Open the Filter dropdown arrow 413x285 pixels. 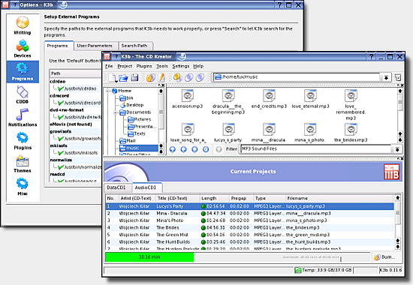click(x=397, y=149)
